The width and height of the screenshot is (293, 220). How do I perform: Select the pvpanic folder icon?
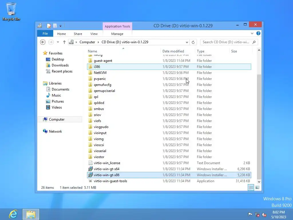[x=90, y=79]
